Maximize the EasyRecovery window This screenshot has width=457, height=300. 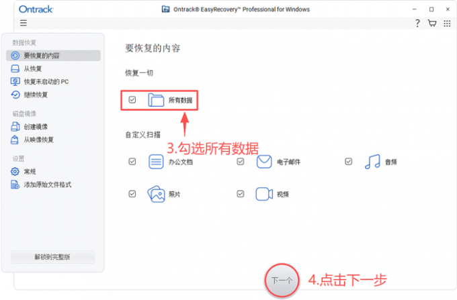(x=431, y=9)
